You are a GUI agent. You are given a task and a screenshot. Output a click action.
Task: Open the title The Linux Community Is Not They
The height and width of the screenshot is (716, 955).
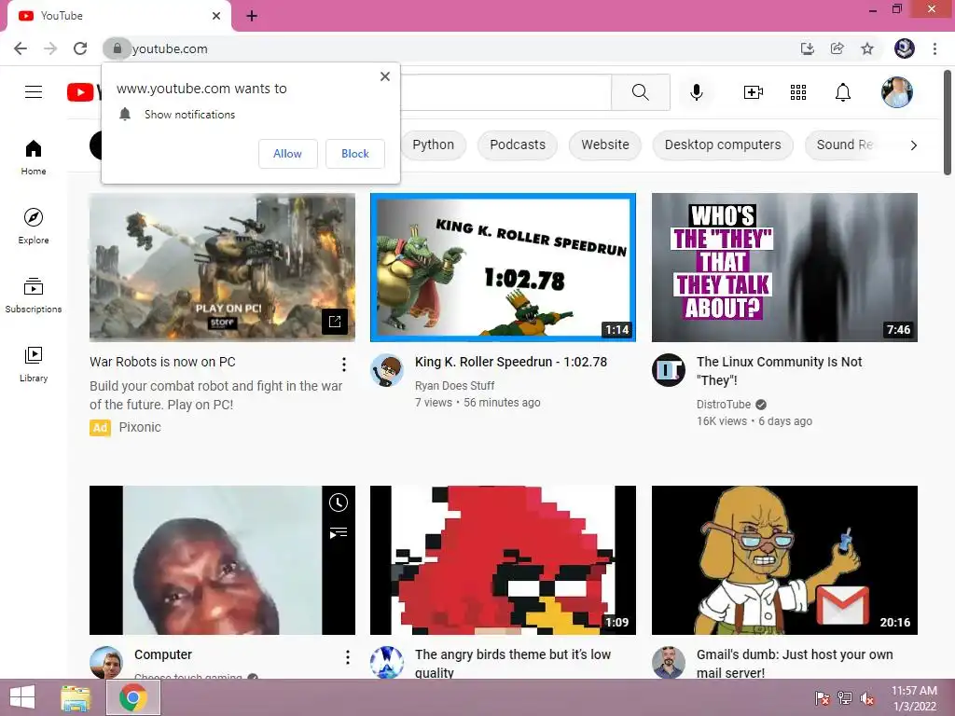coord(780,371)
